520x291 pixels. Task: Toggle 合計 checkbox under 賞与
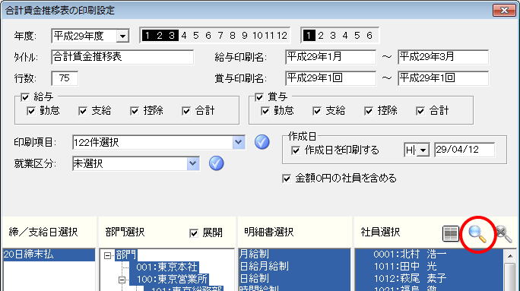[420, 111]
